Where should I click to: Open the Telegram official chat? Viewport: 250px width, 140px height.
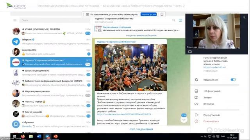coord(51,42)
